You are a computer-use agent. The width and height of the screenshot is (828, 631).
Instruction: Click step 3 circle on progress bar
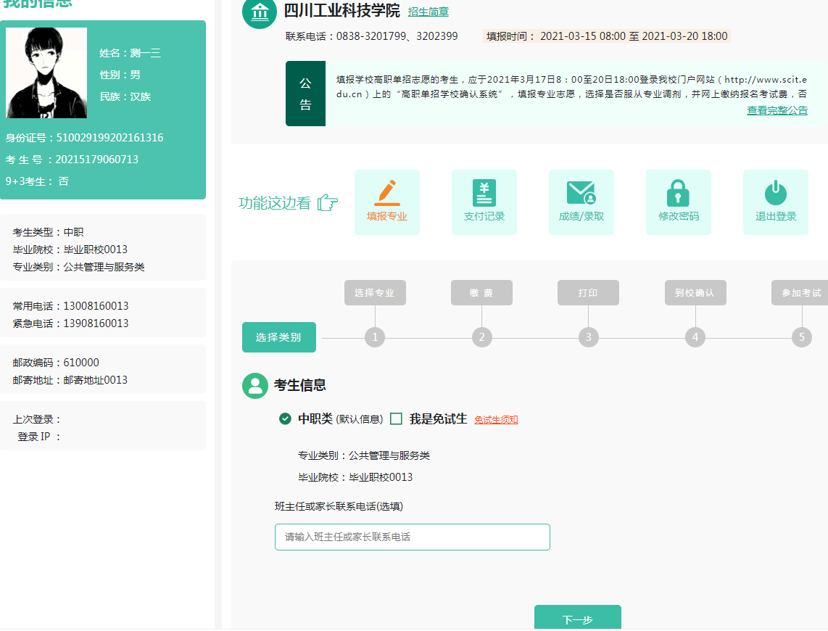[x=588, y=337]
